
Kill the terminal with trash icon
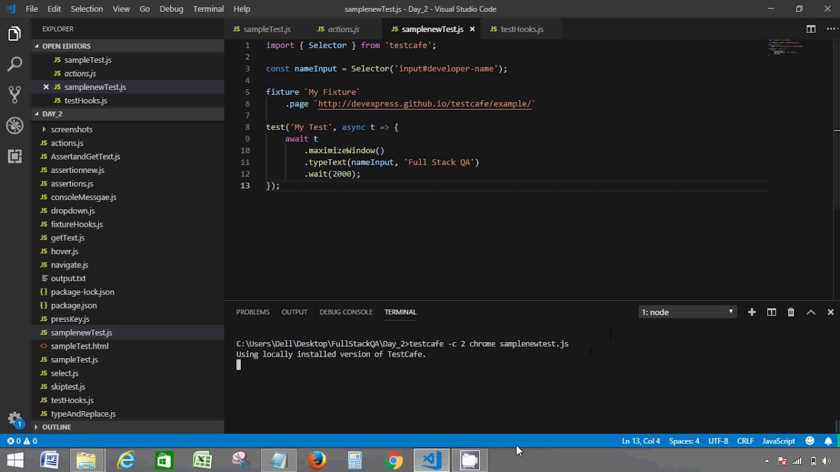[x=791, y=312]
